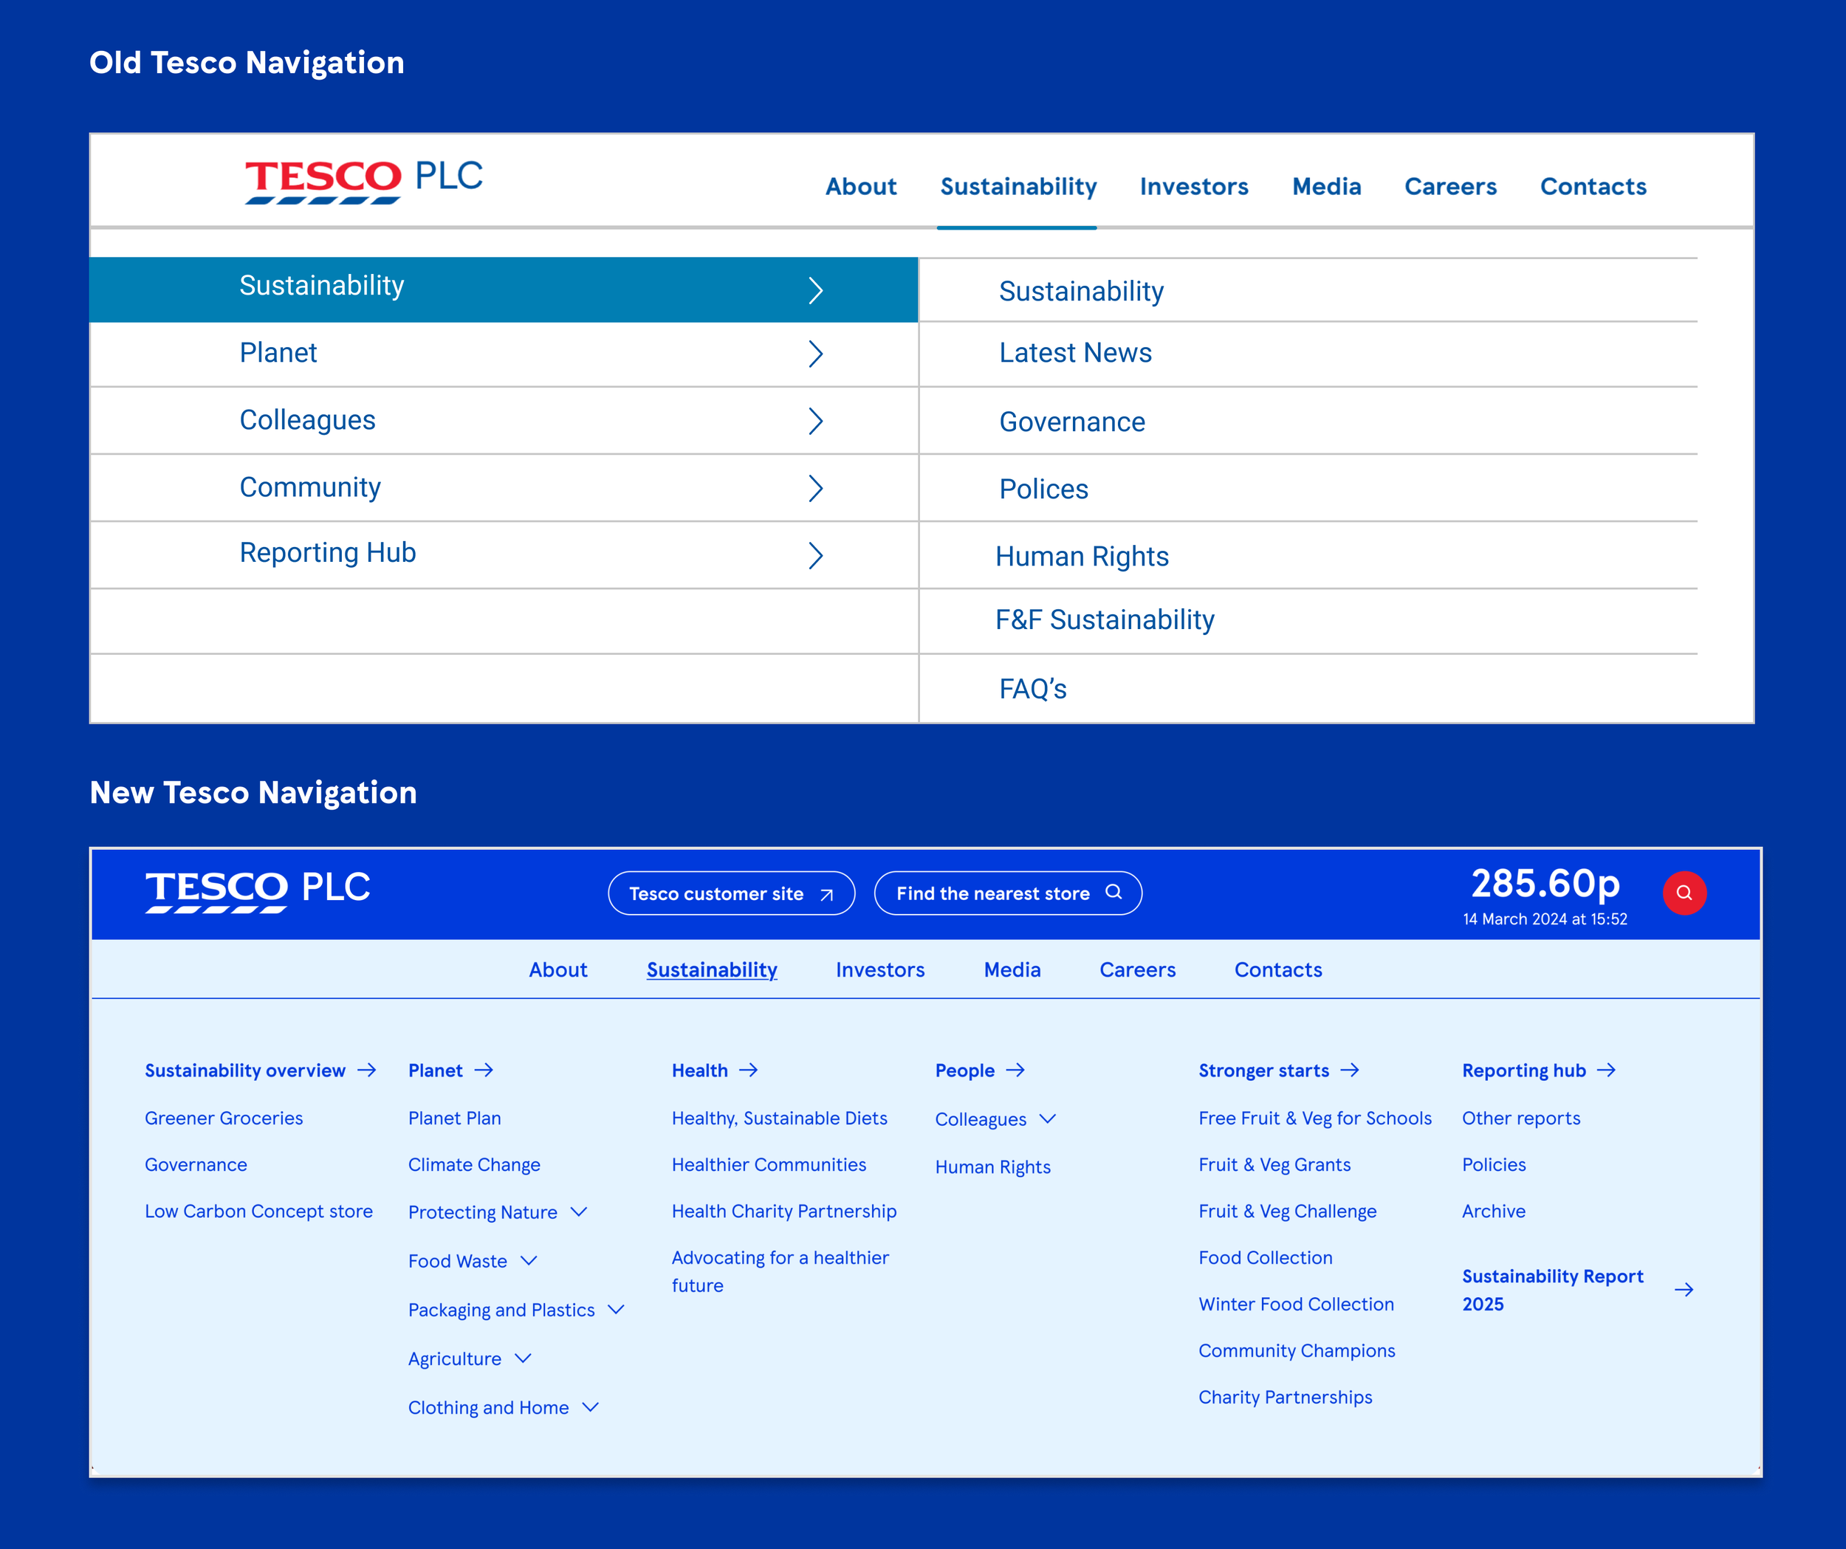Expand the Colleagues row chevron in old navigation
The height and width of the screenshot is (1549, 1846).
(x=816, y=421)
